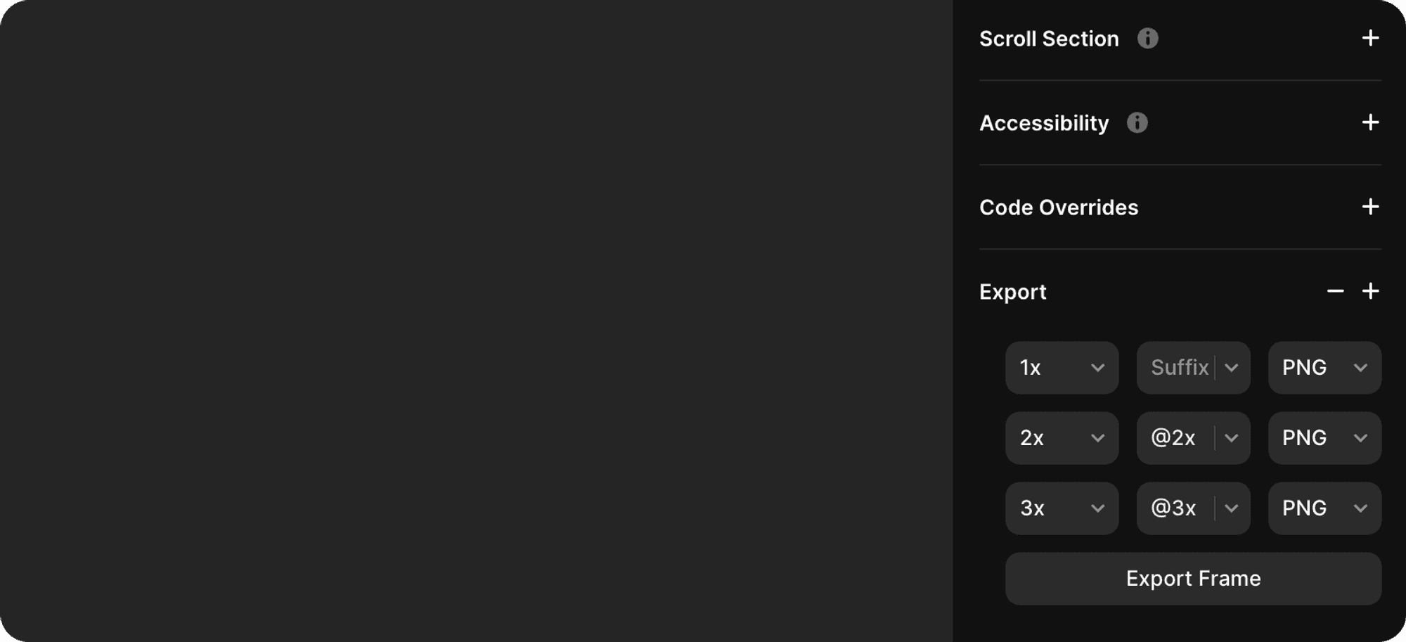Click the Accessibility info icon
The height and width of the screenshot is (642, 1406).
(x=1137, y=123)
